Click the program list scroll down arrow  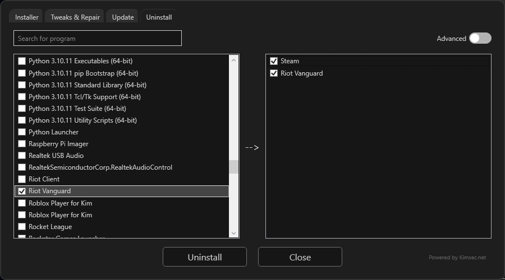coord(234,233)
